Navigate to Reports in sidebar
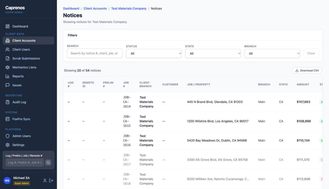The height and width of the screenshot is (189, 329). [29, 76]
